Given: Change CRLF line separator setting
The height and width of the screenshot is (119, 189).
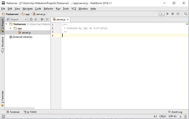Looking at the screenshot, I should 163,116.
